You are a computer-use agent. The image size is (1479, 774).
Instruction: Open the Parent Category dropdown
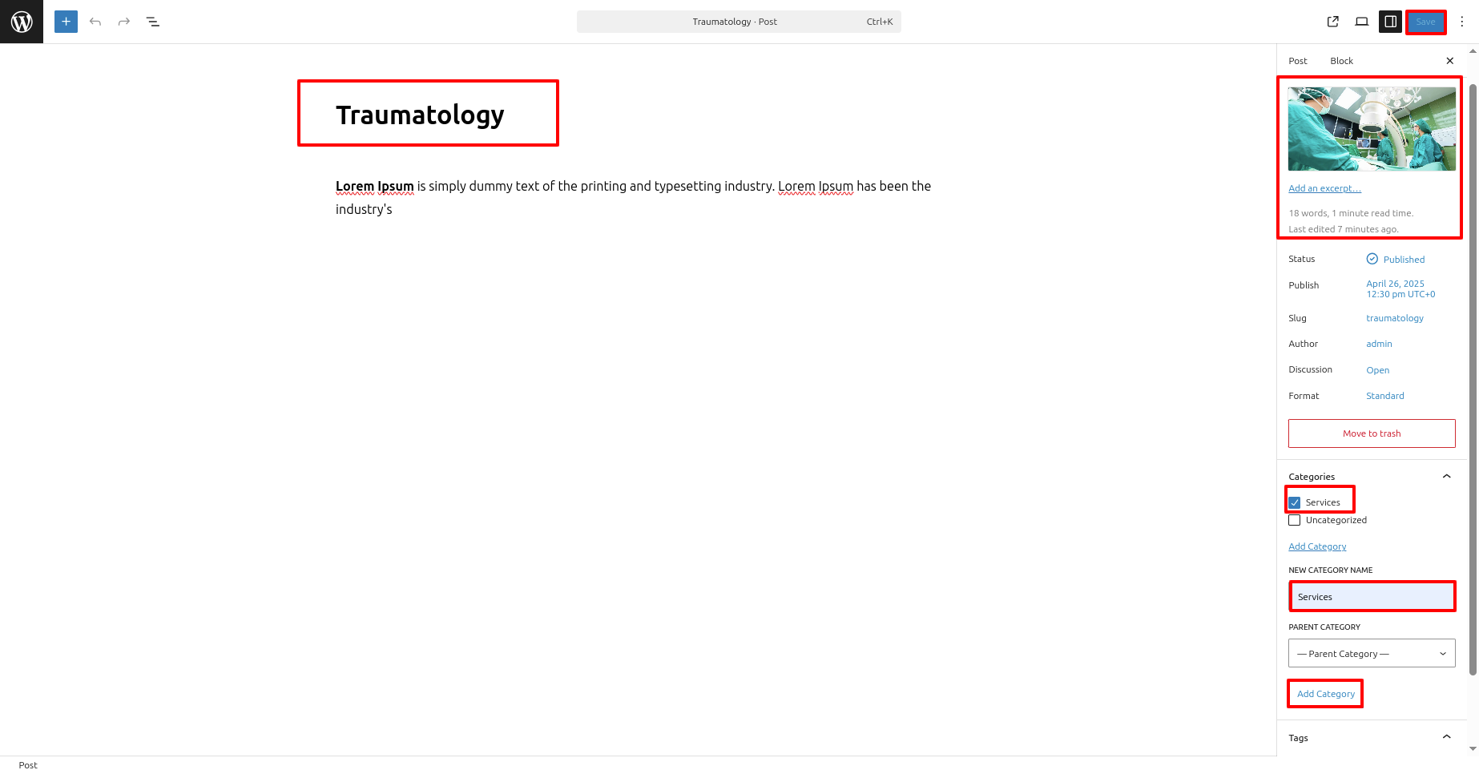pos(1372,653)
